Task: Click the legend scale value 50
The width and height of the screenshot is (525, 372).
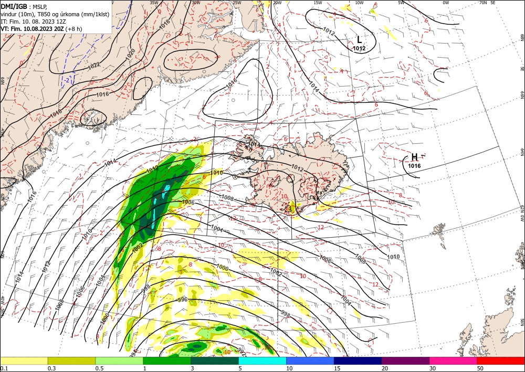Action: [x=480, y=368]
